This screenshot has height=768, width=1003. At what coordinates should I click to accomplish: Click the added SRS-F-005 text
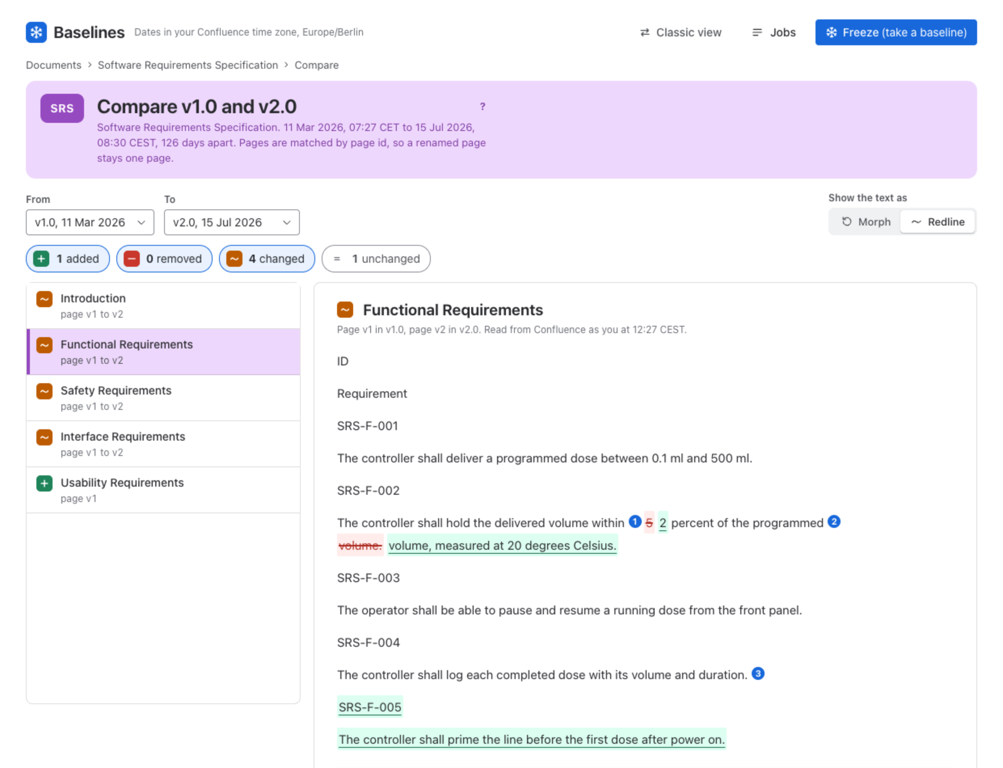pyautogui.click(x=370, y=707)
